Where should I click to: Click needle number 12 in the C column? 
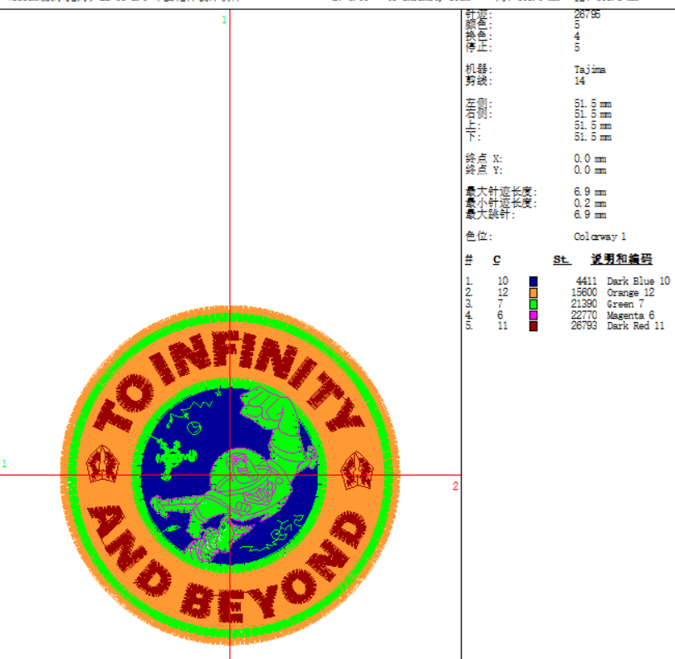(503, 293)
